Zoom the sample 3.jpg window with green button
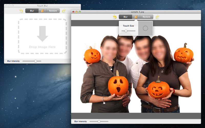 (80, 12)
